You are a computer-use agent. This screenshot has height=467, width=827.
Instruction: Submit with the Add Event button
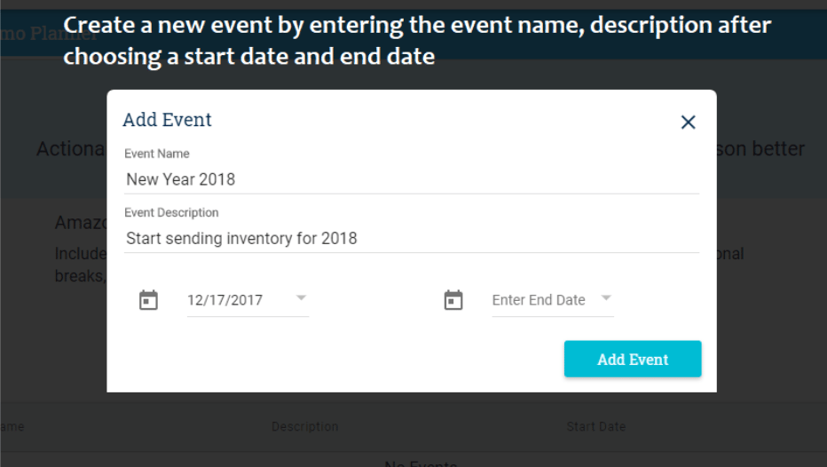tap(633, 359)
